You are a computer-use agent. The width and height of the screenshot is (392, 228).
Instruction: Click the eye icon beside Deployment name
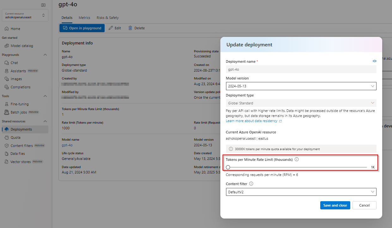click(375, 61)
